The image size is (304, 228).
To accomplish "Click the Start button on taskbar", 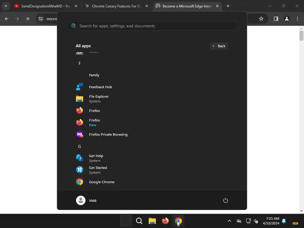I will 126,221.
